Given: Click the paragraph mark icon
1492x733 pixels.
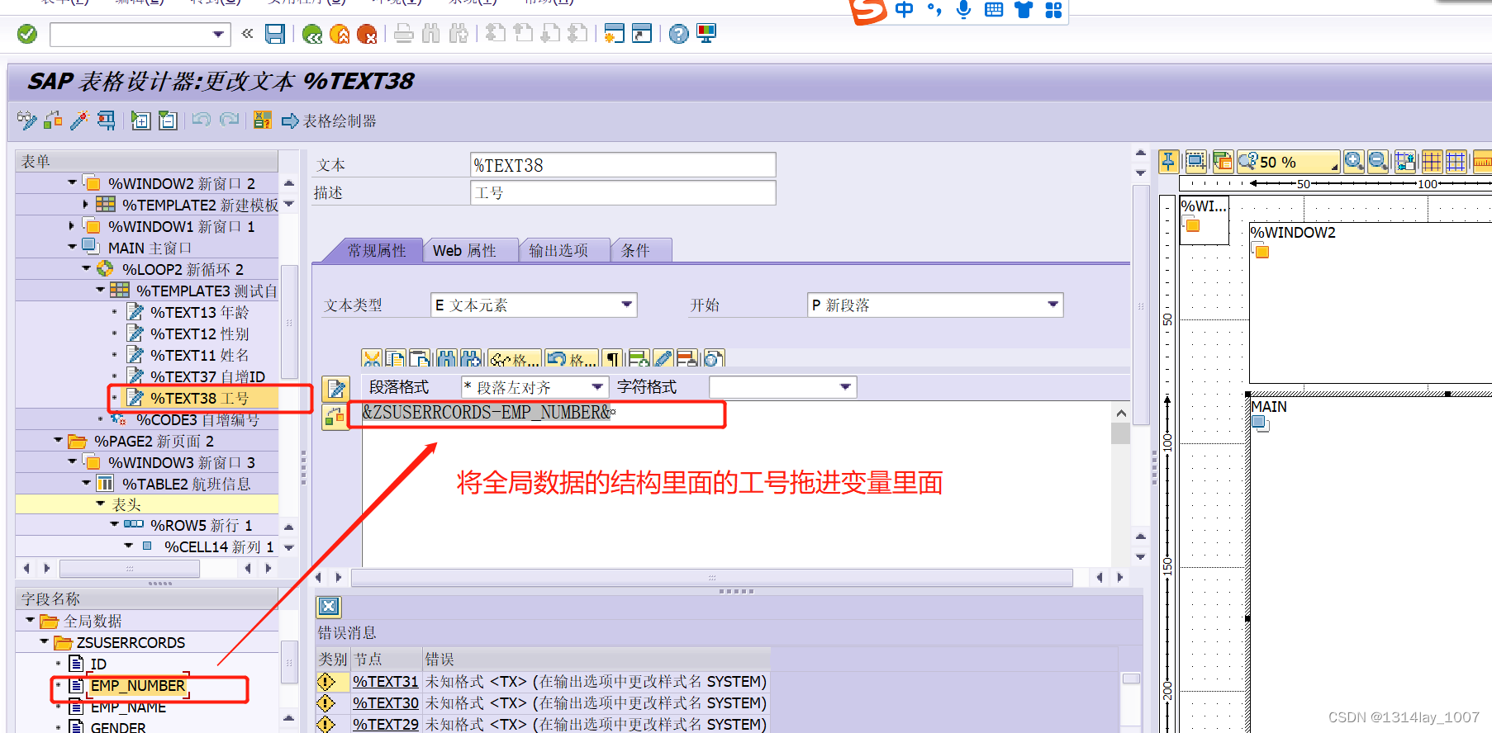Looking at the screenshot, I should point(612,358).
